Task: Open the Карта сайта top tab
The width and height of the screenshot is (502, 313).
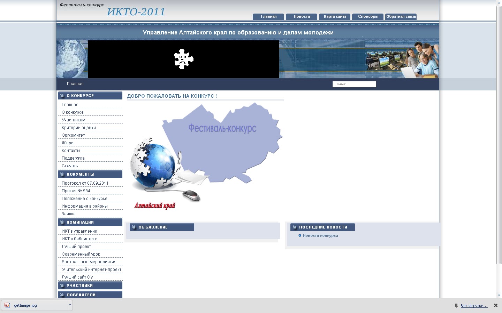Action: (335, 17)
